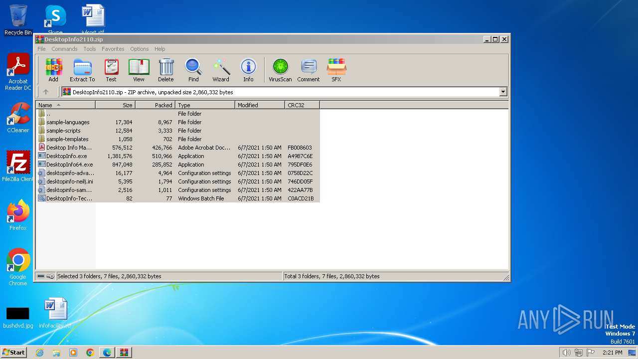Open the Tools menu

pyautogui.click(x=90, y=49)
